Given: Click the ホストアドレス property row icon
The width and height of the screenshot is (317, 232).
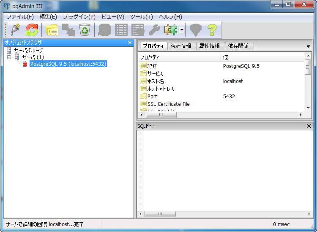Looking at the screenshot, I should 143,89.
